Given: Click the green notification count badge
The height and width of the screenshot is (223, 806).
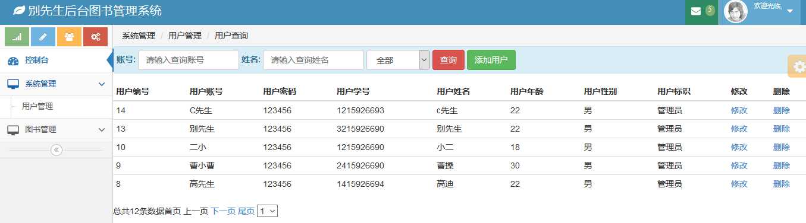Looking at the screenshot, I should tap(710, 10).
